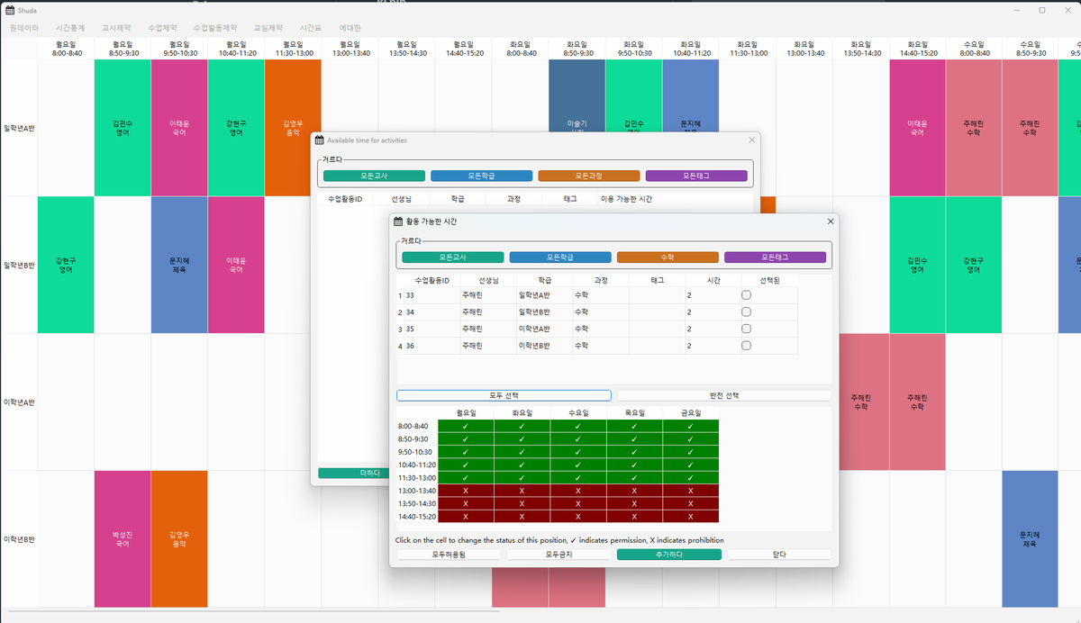Open the 모든교사 filter in the back window
This screenshot has height=623, width=1081.
click(374, 176)
